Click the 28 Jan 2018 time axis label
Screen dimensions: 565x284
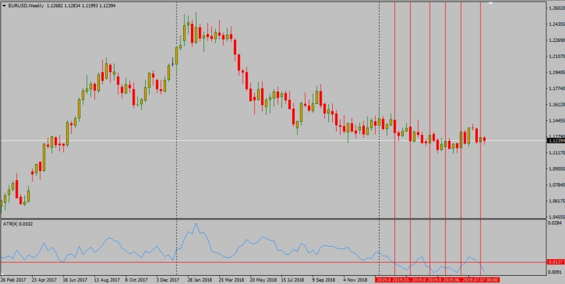tap(200, 280)
